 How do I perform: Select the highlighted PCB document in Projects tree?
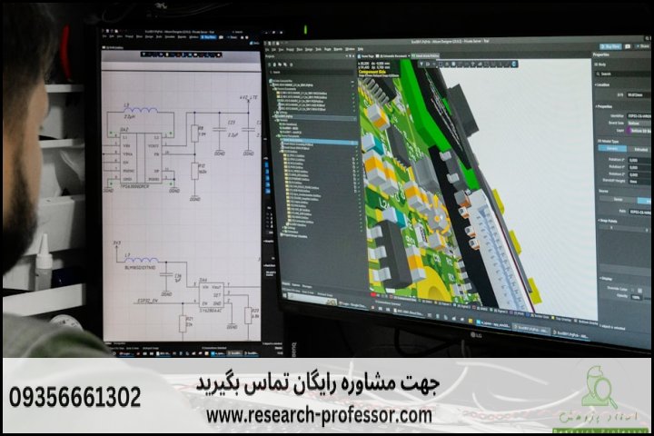tap(317, 142)
